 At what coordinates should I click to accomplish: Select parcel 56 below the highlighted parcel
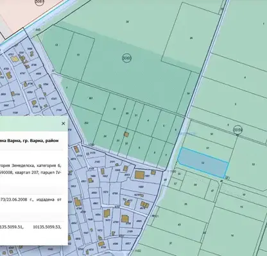click(x=195, y=185)
